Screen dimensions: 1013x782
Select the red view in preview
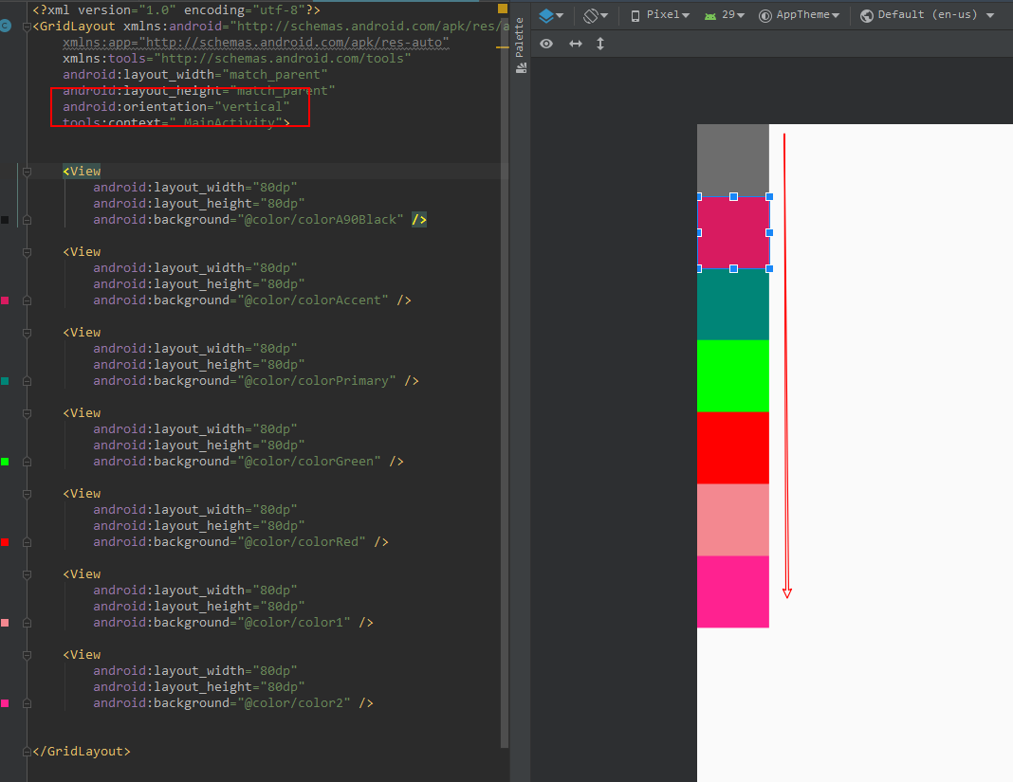(x=732, y=448)
